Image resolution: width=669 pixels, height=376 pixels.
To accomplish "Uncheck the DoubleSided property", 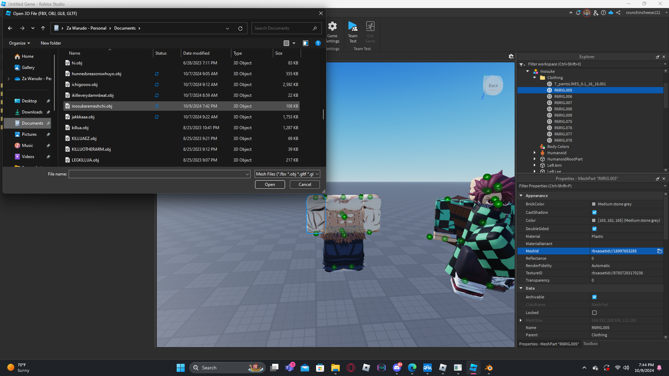I will 594,229.
